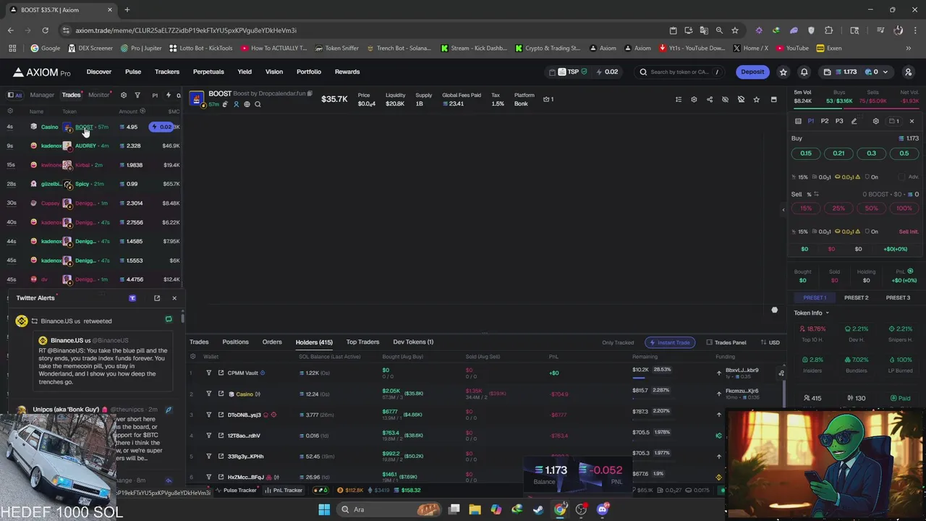Viewport: 926px width, 521px height.
Task: Open CPMM Vault wallet external link icon
Action: [221, 373]
